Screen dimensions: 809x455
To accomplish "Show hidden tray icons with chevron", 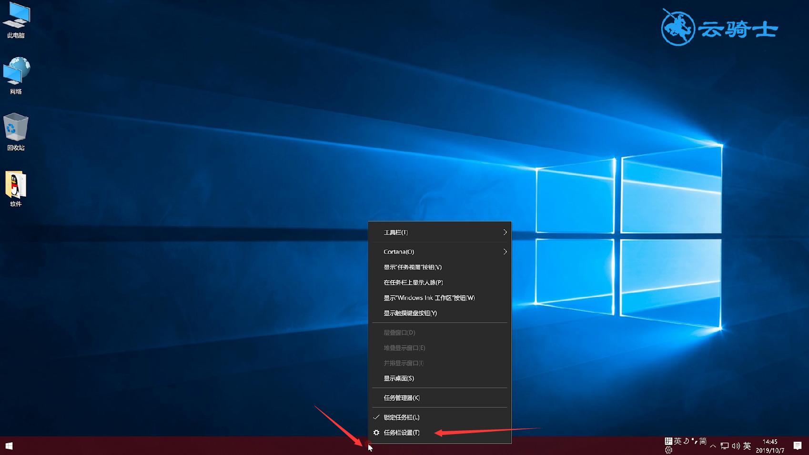I will 713,446.
